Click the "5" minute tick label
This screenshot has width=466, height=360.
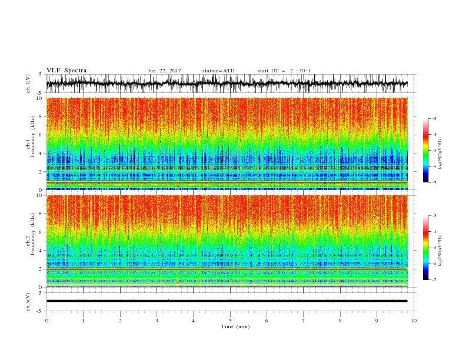230,321
